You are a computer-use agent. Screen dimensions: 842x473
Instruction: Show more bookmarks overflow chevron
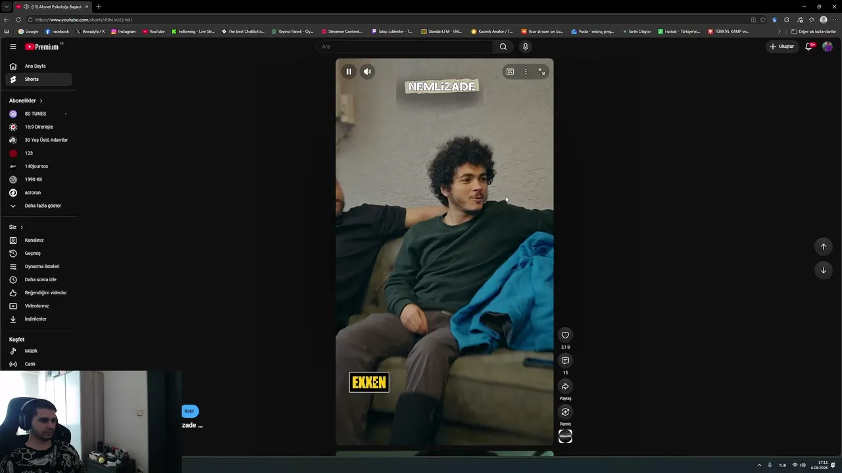click(x=780, y=32)
